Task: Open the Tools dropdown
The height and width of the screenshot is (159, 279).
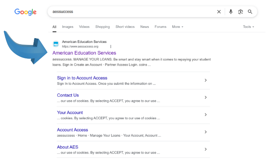Action: (248, 27)
